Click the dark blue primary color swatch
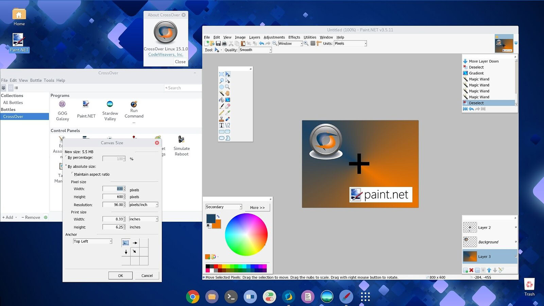Image resolution: width=544 pixels, height=306 pixels. coord(211,218)
